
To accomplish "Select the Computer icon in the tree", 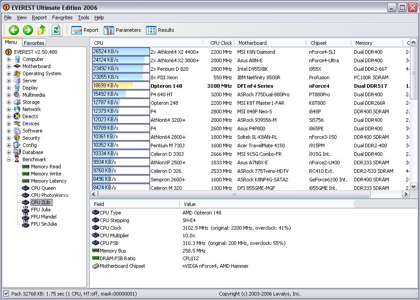I will (17, 59).
